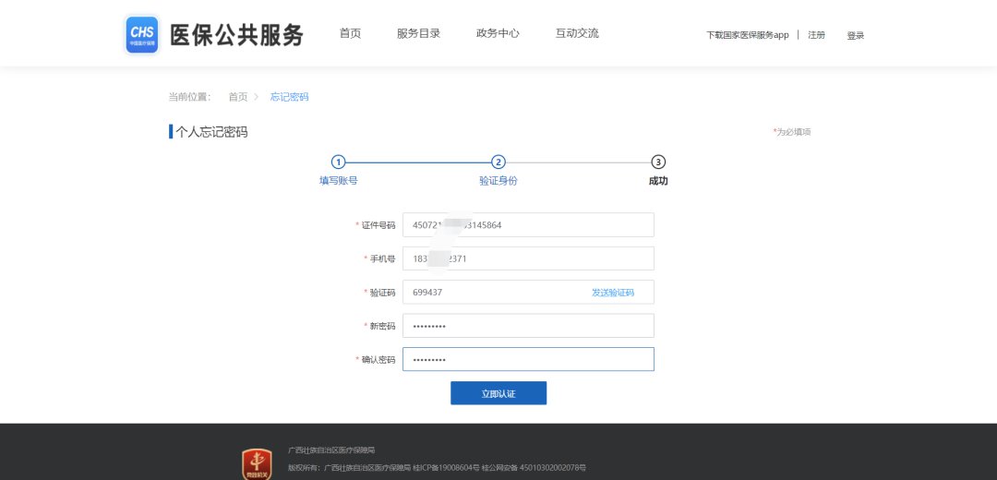Click 下载国家医保服务app link
The width and height of the screenshot is (997, 480).
point(748,35)
